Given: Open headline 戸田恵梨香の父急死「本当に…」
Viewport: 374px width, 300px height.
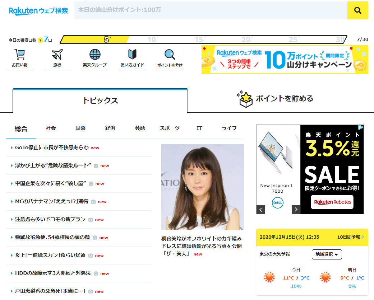Looking at the screenshot, I should coord(50,291).
